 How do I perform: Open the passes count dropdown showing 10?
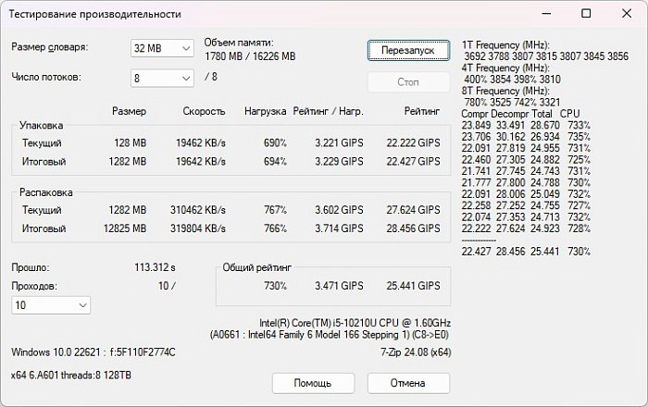(x=51, y=305)
